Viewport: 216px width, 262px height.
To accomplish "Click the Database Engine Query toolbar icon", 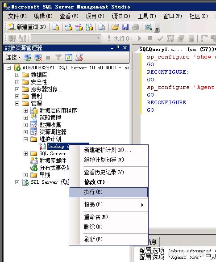I will pyautogui.click(x=56, y=27).
